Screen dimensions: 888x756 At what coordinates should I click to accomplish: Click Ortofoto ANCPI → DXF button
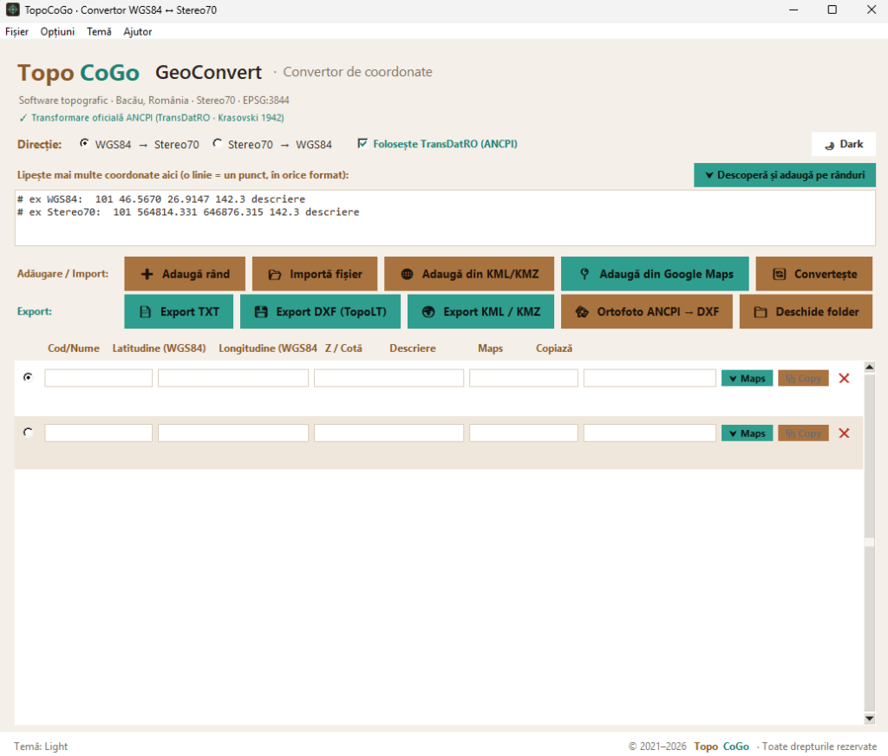[x=647, y=311]
